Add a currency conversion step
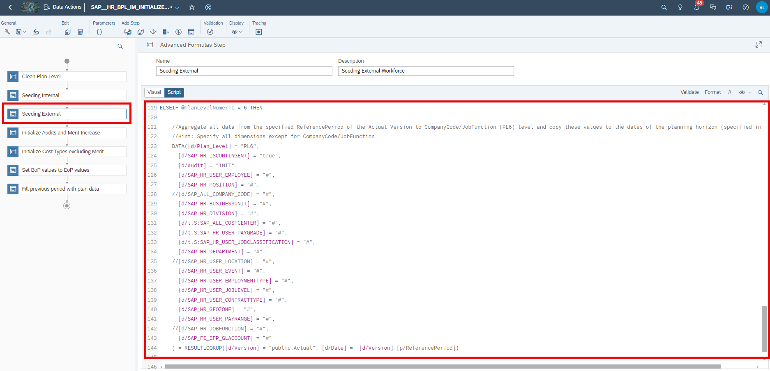 tap(178, 32)
